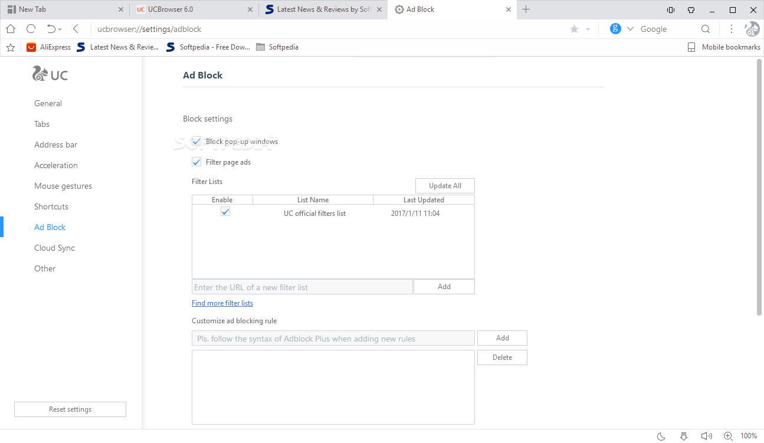Screen dimensions: 764x443
Task: Open Mouse gestures settings
Action: [63, 186]
